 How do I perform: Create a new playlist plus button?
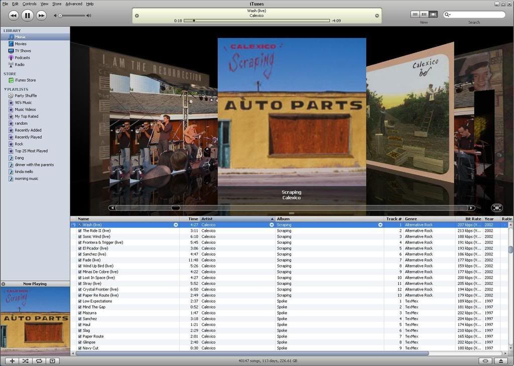(12, 361)
